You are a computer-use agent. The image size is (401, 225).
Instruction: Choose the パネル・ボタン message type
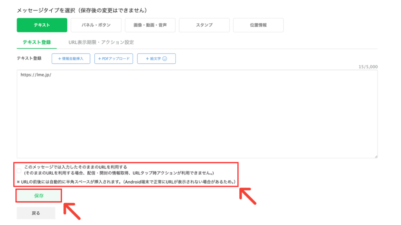point(96,25)
